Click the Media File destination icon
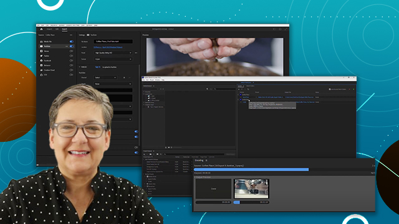 41,42
